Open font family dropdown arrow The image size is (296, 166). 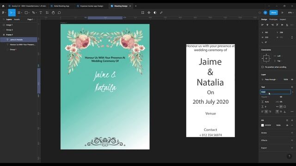tap(292, 92)
